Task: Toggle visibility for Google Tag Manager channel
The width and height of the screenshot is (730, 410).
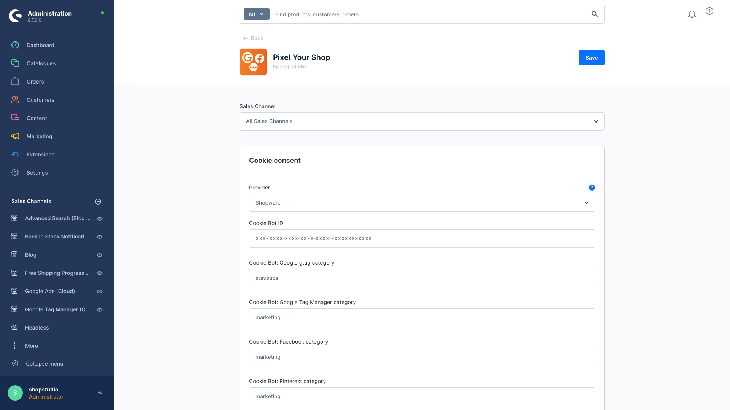Action: click(100, 310)
